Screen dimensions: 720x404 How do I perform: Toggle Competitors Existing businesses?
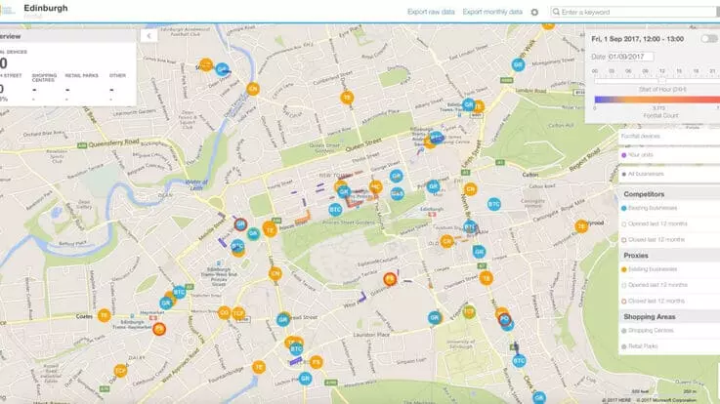coord(669,208)
